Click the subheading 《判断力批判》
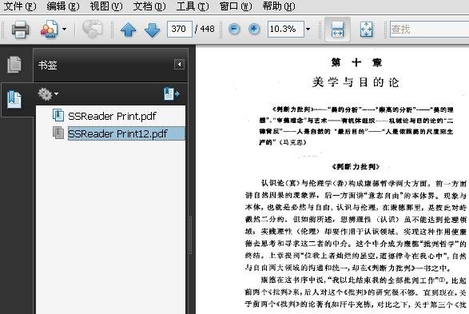The height and width of the screenshot is (314, 469). (356, 166)
